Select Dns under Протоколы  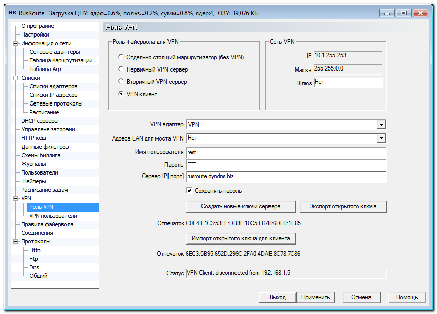click(x=34, y=268)
